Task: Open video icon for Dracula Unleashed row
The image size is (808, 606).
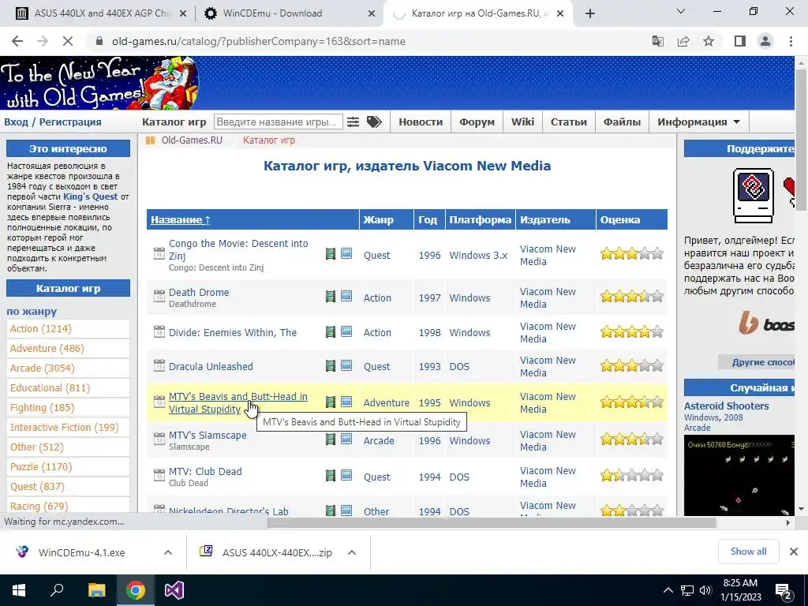Action: 331,366
